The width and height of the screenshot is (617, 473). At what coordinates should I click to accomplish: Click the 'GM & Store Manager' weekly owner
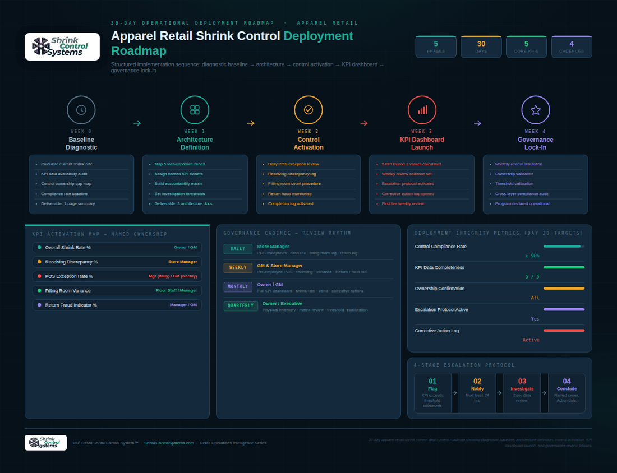pyautogui.click(x=280, y=266)
